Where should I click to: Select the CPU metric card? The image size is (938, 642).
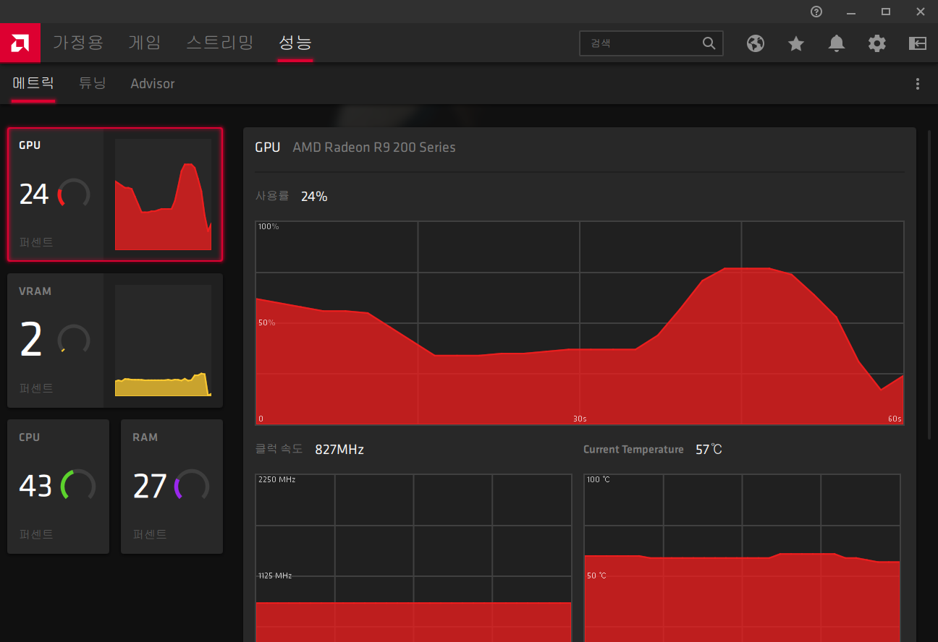click(x=58, y=487)
